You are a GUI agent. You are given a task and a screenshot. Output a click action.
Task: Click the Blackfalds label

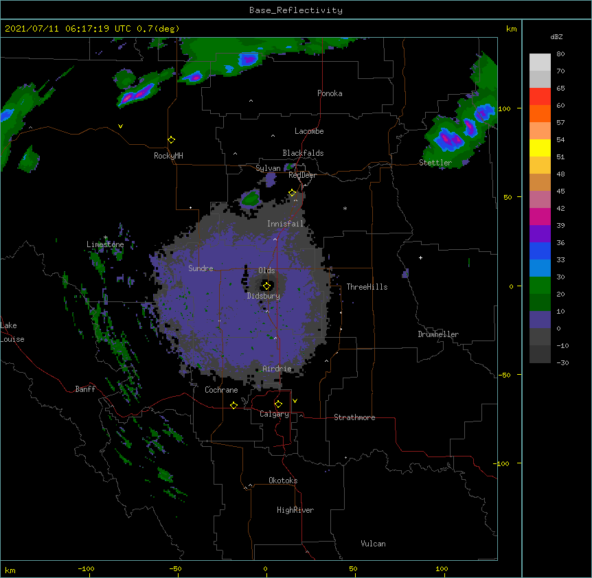(303, 153)
